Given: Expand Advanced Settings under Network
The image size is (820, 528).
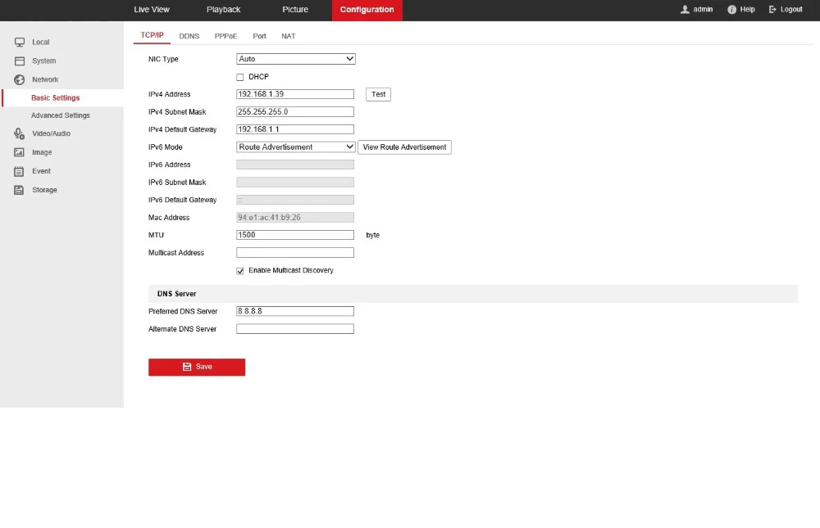Looking at the screenshot, I should 61,115.
